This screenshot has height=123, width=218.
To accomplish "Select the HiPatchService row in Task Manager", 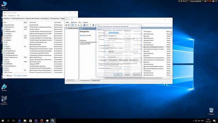I will pos(34,27).
